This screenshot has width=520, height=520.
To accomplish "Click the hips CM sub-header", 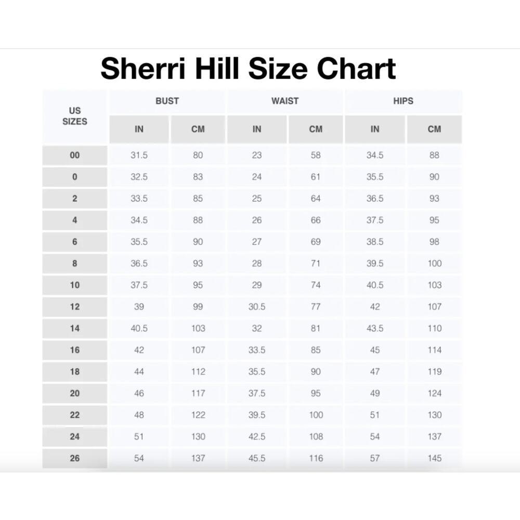I will click(434, 129).
